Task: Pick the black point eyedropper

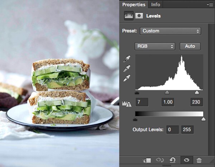Action: click(127, 59)
